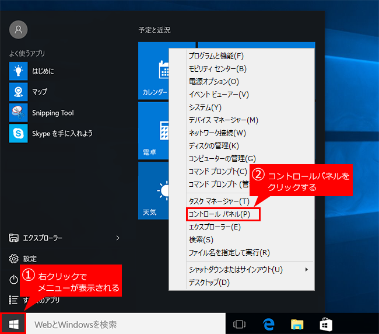The image size is (379, 334).
Task: Open File Explorer from the taskbar
Action: pyautogui.click(x=297, y=324)
